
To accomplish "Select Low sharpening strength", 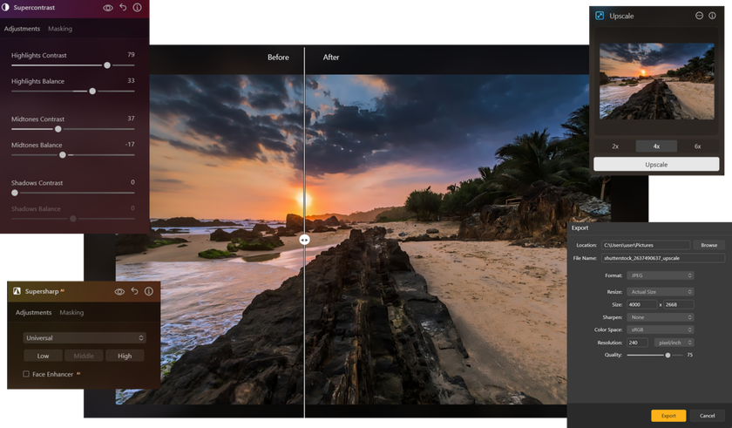I will pyautogui.click(x=43, y=356).
